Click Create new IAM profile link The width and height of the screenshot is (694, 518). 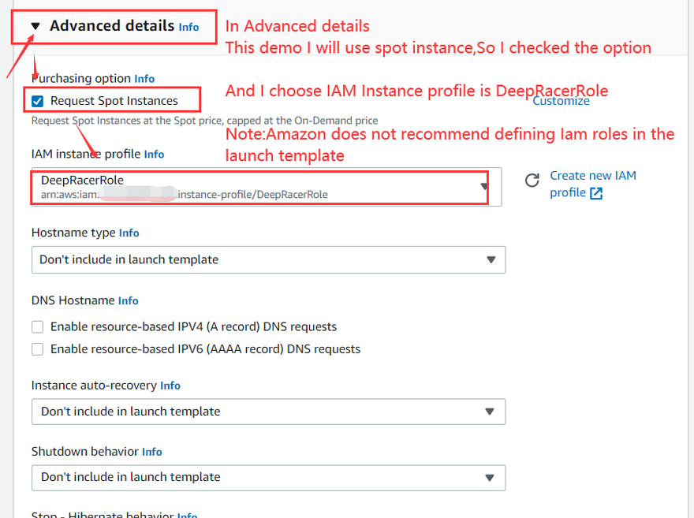tap(592, 176)
